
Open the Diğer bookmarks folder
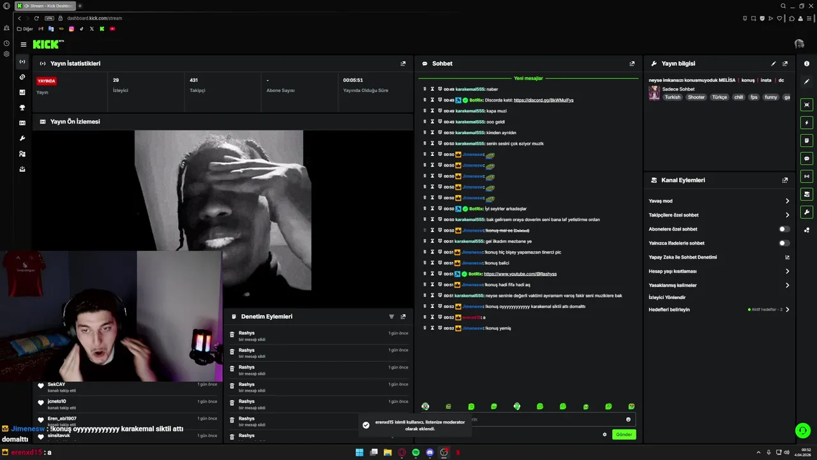pos(25,29)
